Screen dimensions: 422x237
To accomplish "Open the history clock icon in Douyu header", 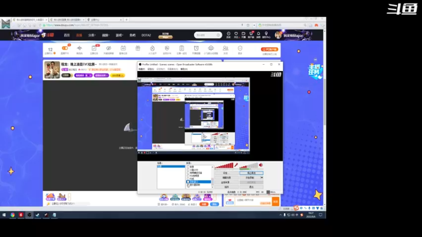I will 228,34.
